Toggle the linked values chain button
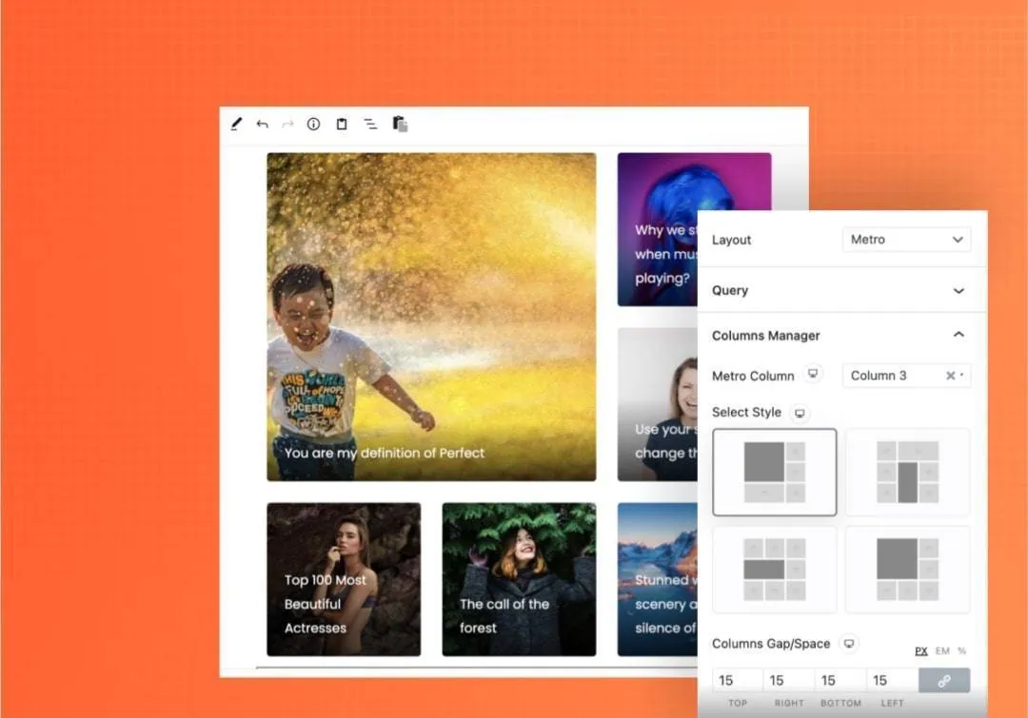 coord(943,680)
